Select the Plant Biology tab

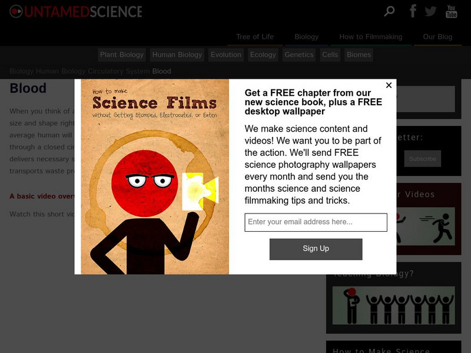122,55
